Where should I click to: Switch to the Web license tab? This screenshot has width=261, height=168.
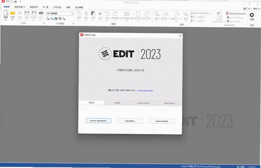coord(169,103)
